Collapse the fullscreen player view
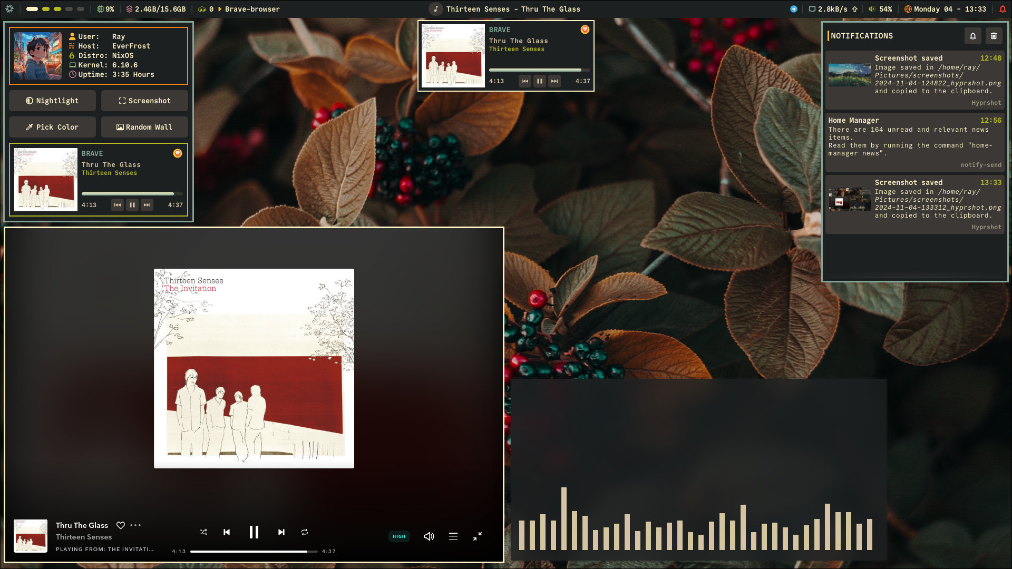Viewport: 1012px width, 569px height. pyautogui.click(x=478, y=536)
